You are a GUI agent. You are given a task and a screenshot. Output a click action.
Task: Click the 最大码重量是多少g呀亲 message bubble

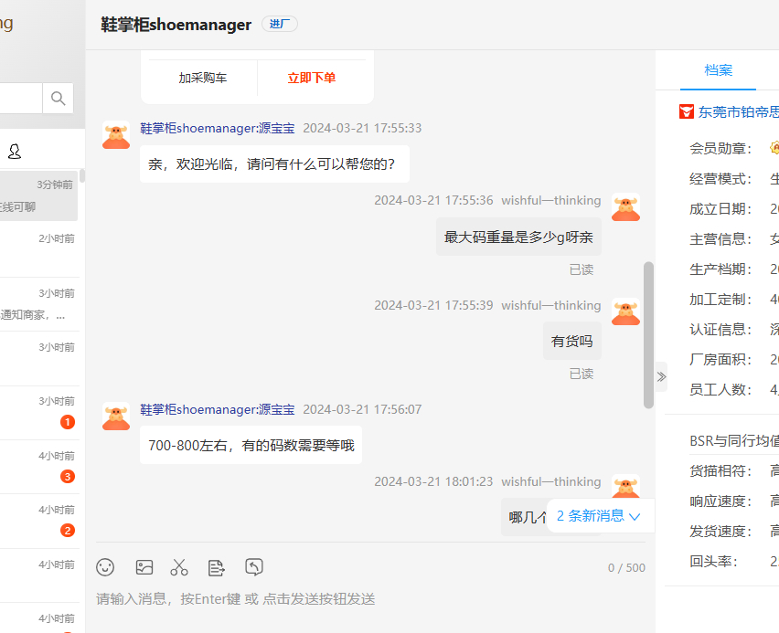coord(518,237)
